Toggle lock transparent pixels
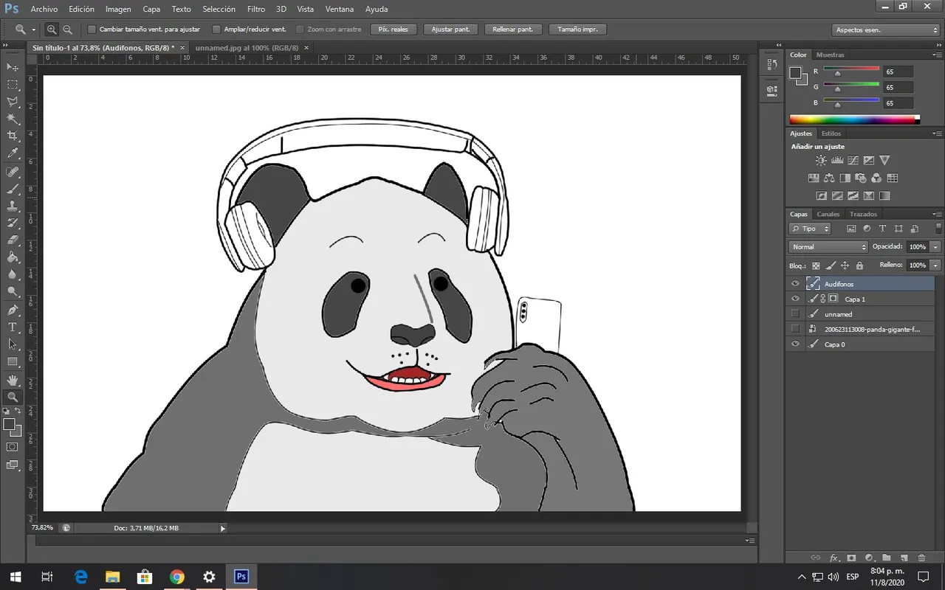 (816, 265)
